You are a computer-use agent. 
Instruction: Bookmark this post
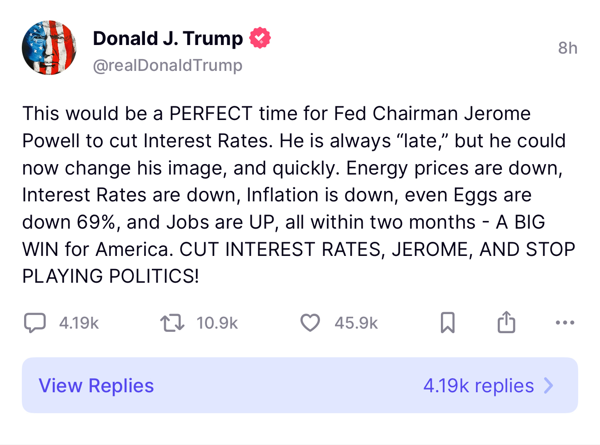tap(448, 323)
